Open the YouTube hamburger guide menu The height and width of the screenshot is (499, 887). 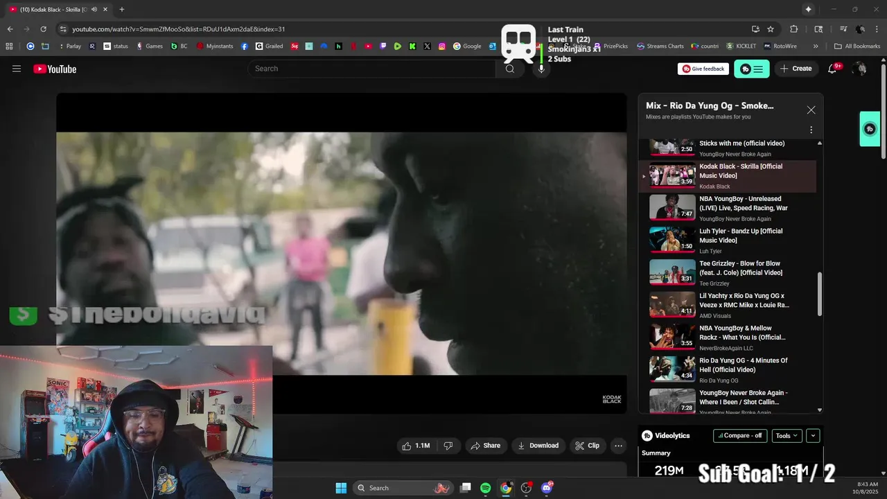click(17, 69)
